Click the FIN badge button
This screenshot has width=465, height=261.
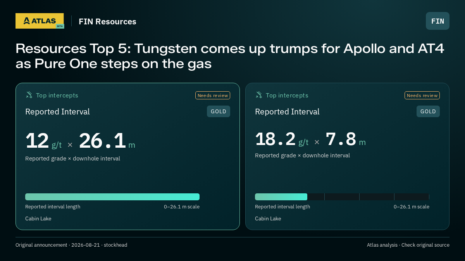pyautogui.click(x=437, y=21)
